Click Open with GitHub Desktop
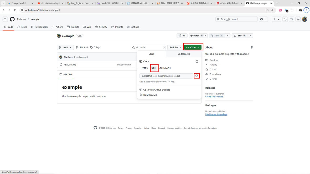This screenshot has height=174, width=310. click(155, 90)
